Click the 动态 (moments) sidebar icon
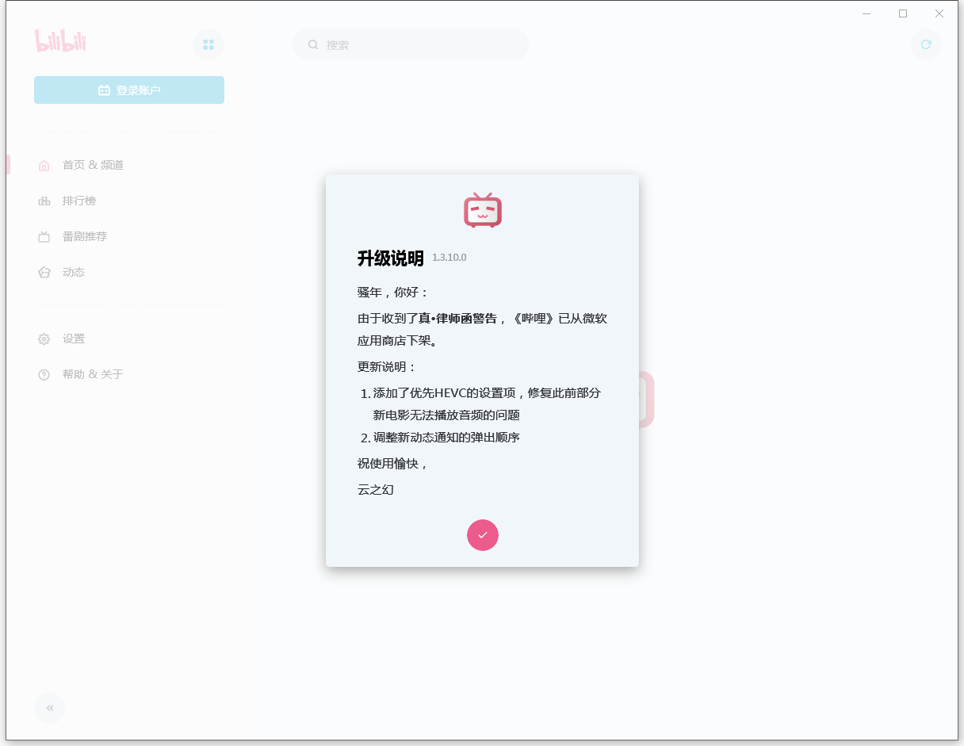The height and width of the screenshot is (746, 964). (45, 271)
